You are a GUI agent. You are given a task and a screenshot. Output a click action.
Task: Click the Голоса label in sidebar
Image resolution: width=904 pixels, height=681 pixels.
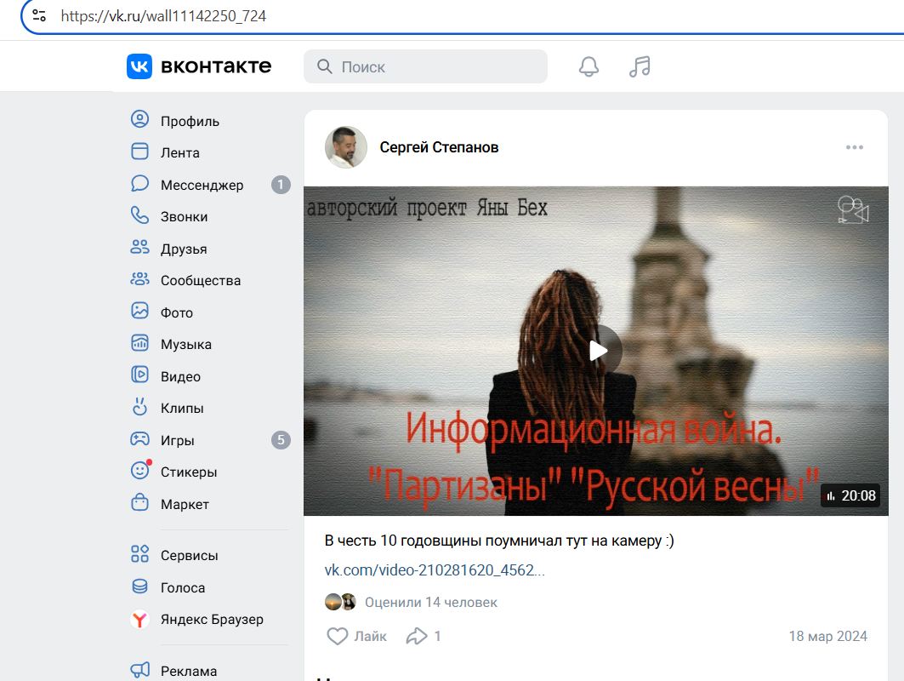[x=183, y=587]
